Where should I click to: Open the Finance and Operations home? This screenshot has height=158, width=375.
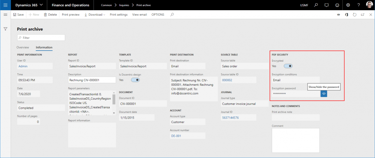click(x=71, y=5)
